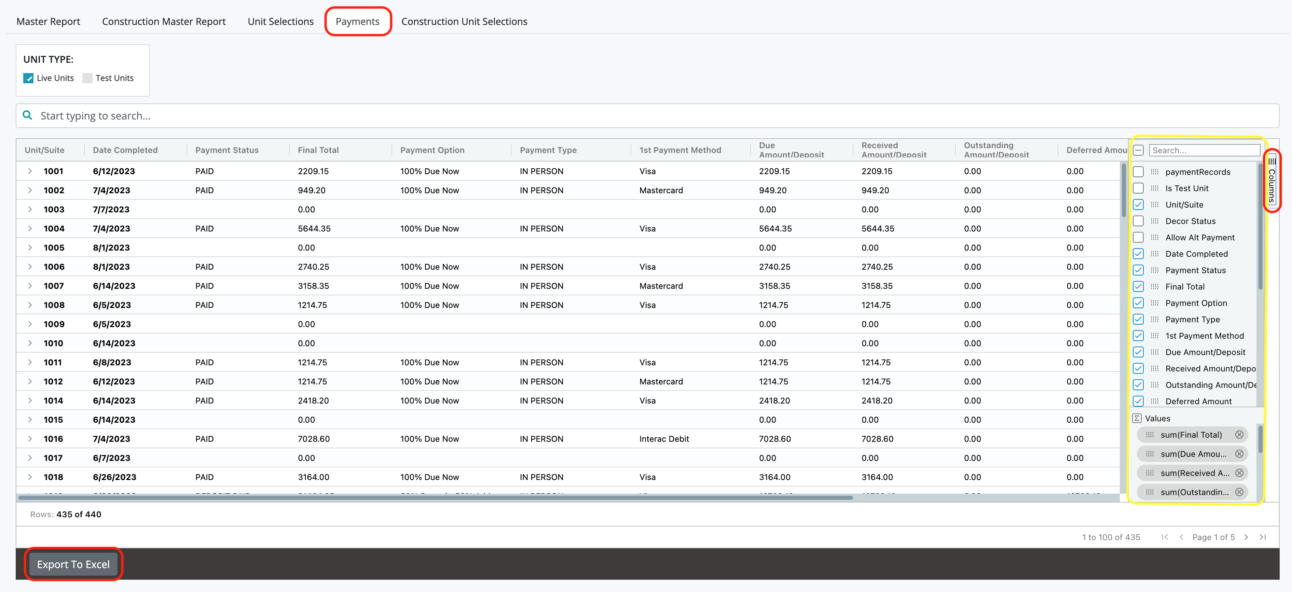Sort by Payment Status column header
The width and height of the screenshot is (1292, 592).
(227, 150)
